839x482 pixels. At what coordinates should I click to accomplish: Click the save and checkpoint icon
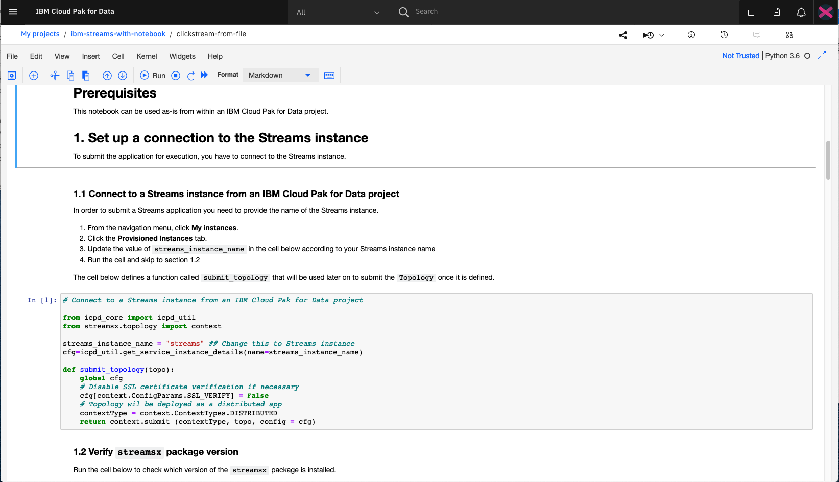point(12,76)
